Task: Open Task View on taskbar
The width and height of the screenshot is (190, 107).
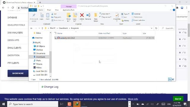Action: point(62,104)
